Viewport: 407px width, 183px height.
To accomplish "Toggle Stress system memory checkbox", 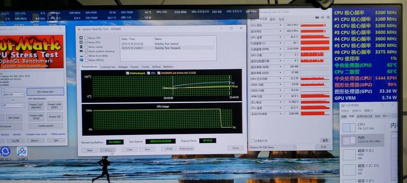I will coord(86,51).
